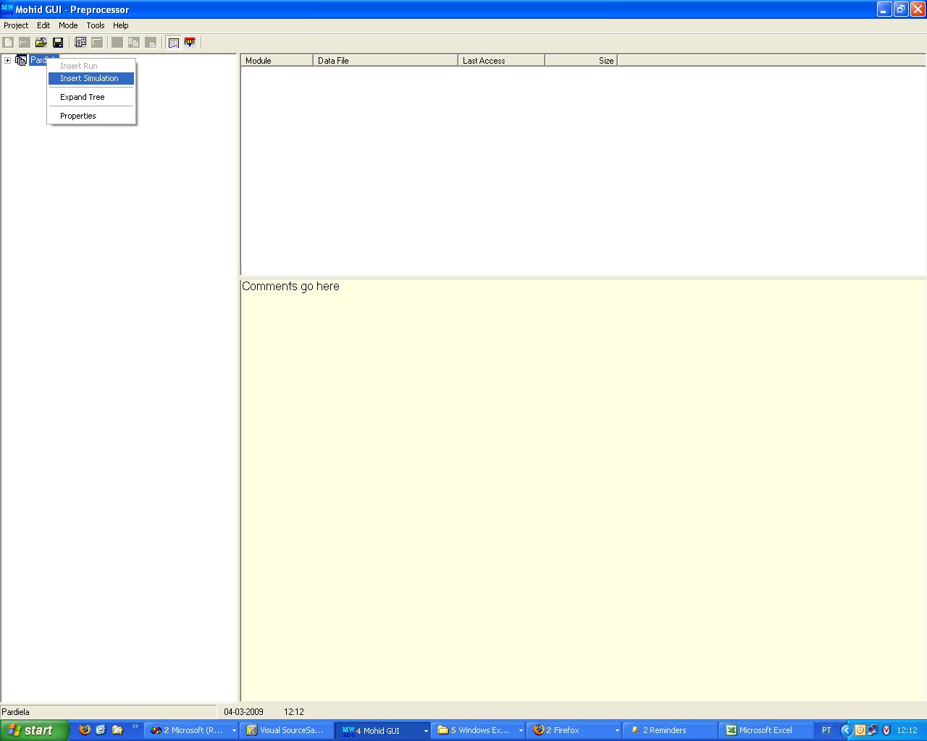Select Insert Simulation from the context menu
The height and width of the screenshot is (741, 927).
[x=89, y=78]
